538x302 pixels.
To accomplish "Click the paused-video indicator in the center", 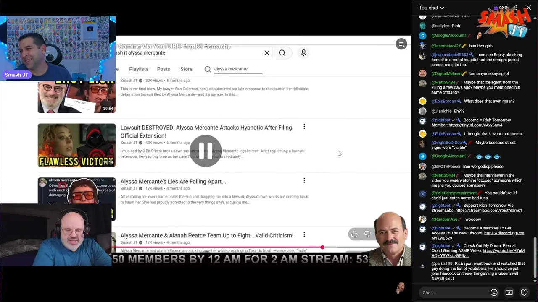I will tap(206, 151).
